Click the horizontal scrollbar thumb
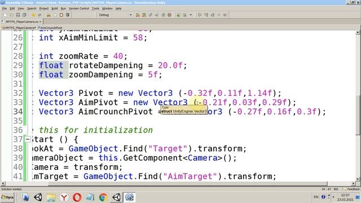The image size is (361, 203). tap(188, 183)
